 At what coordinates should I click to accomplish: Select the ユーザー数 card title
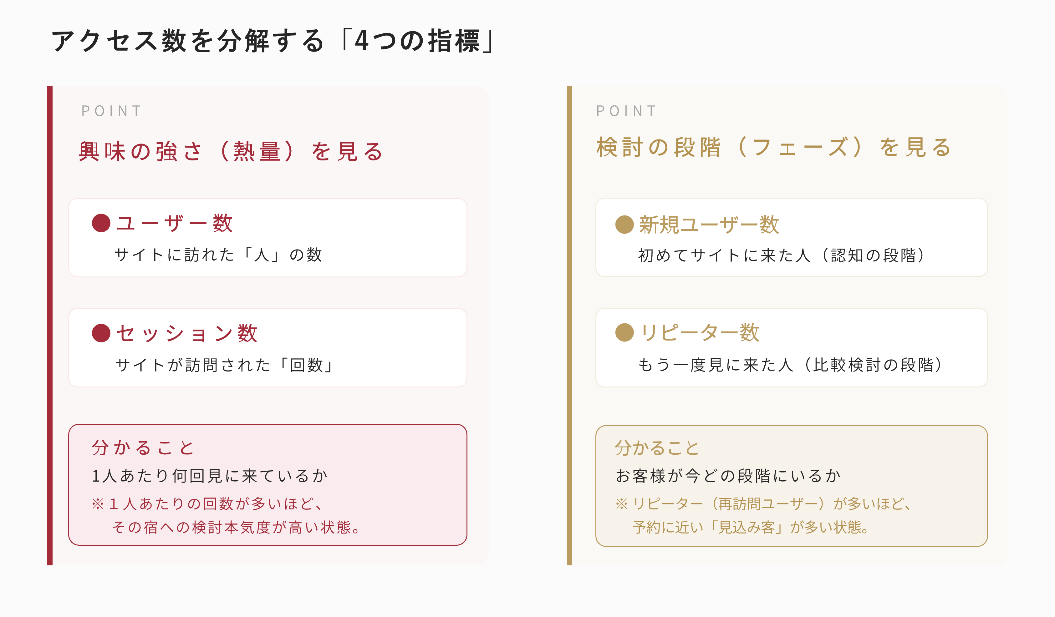[x=174, y=223]
